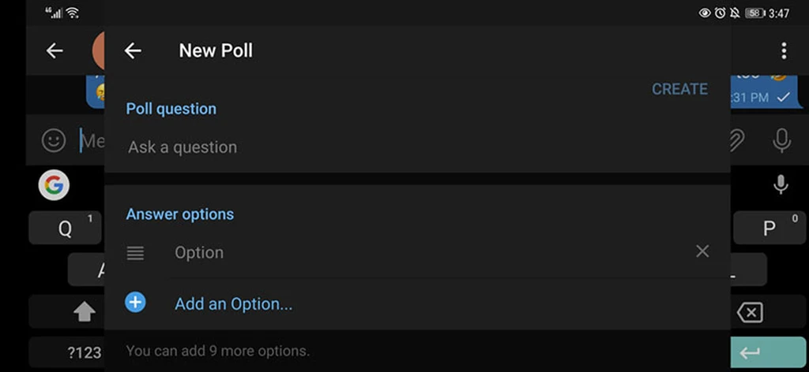Switch to the ?123 symbols keyboard
Screen dimensions: 809x372
84,353
